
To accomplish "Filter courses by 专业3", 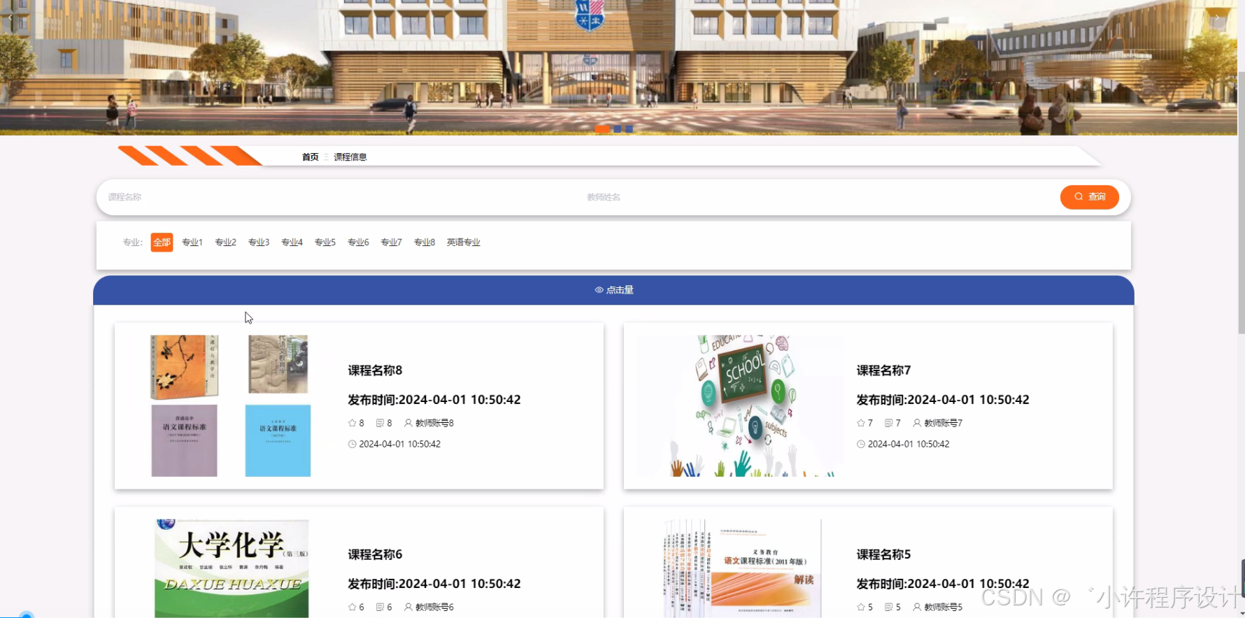I will point(259,243).
